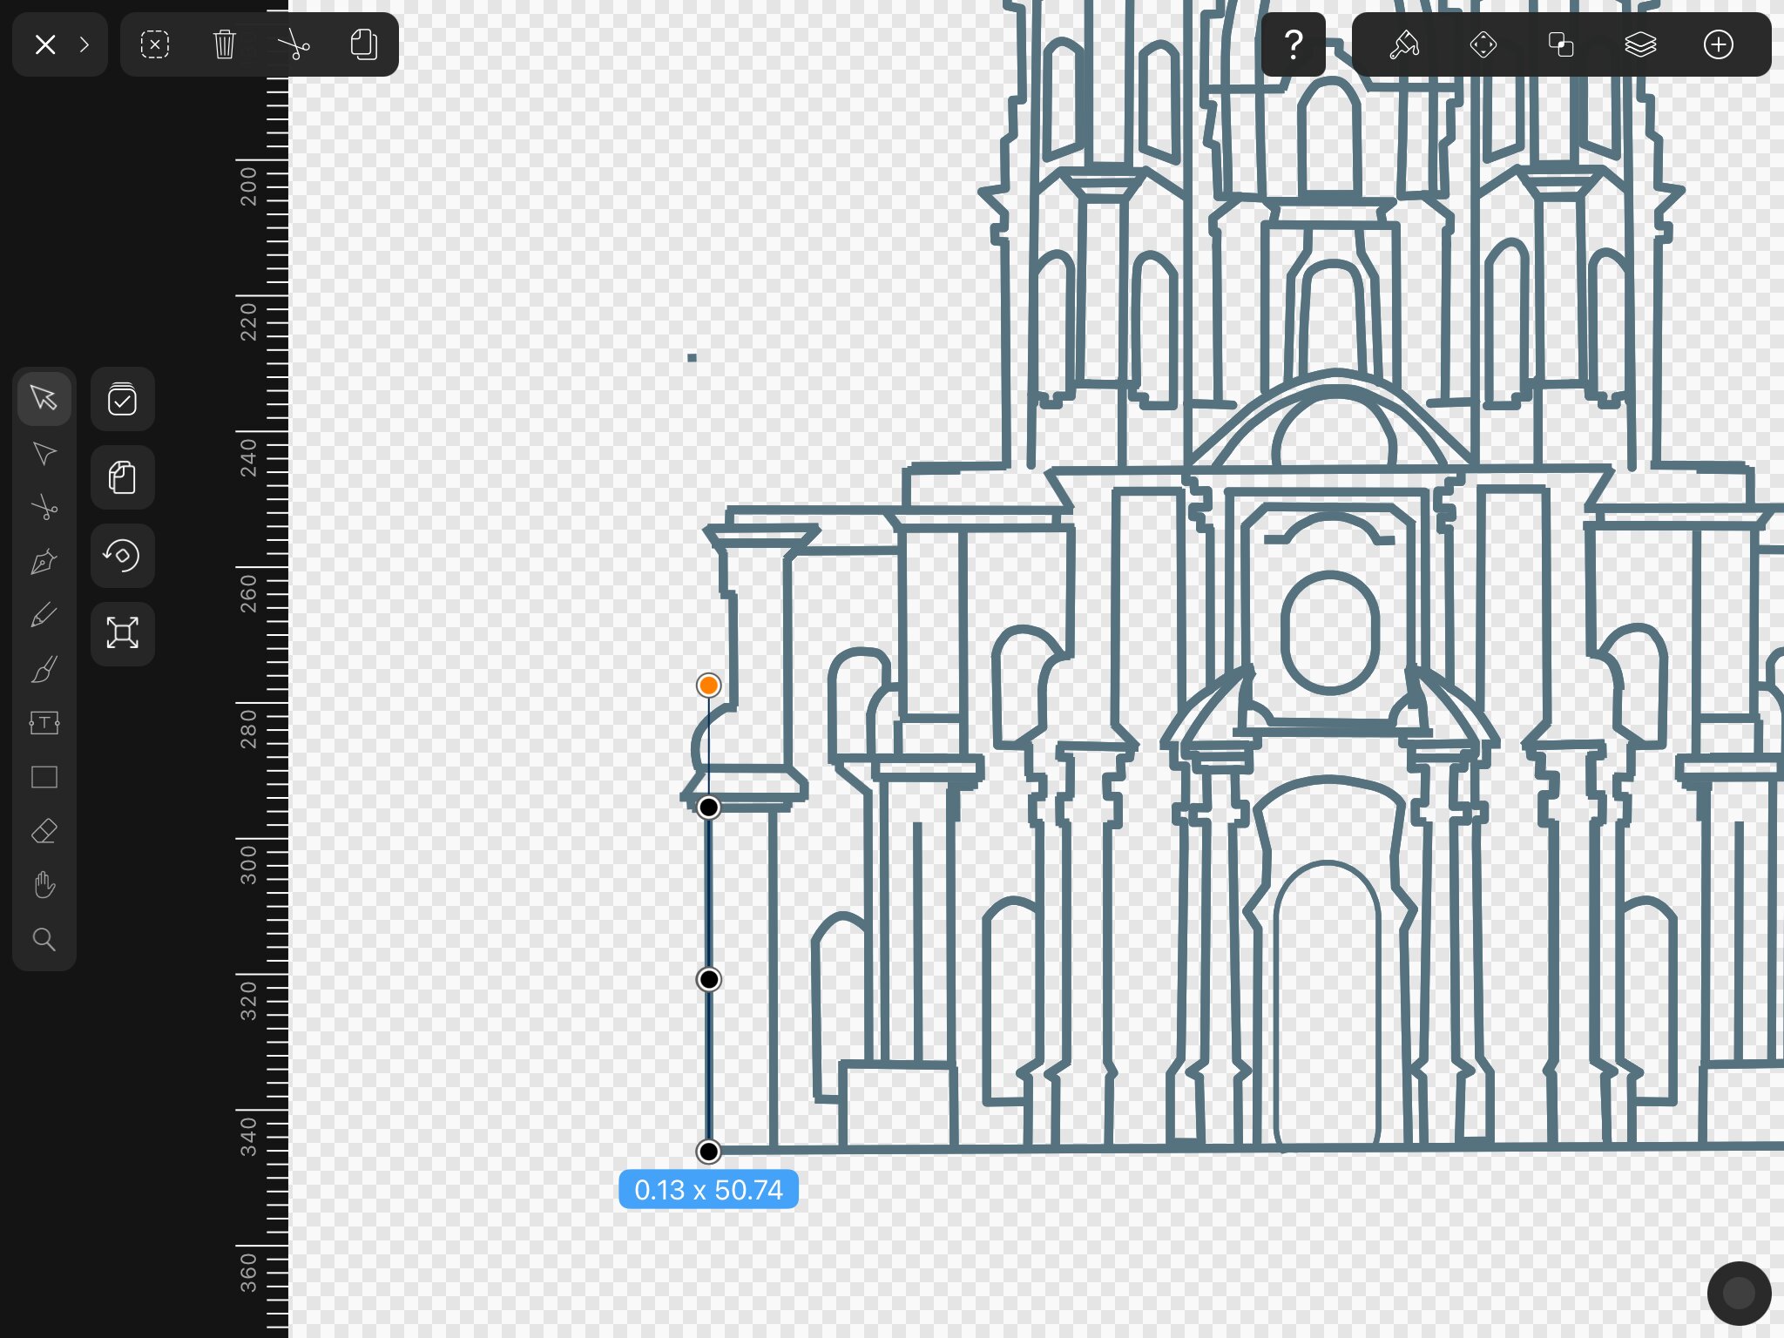Choose the Scissors tool in left toolbar

[44, 507]
